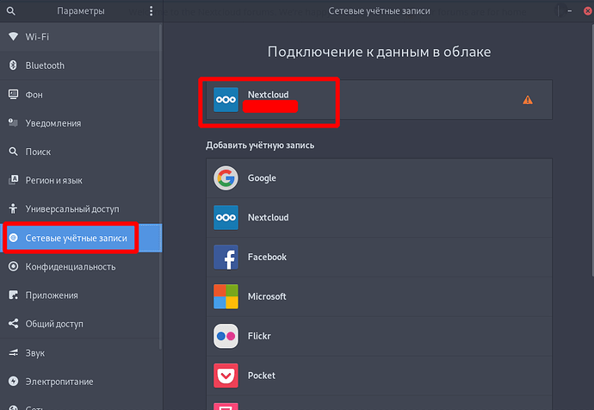Click the Microsoft logo icon
The image size is (594, 410).
coord(226,296)
